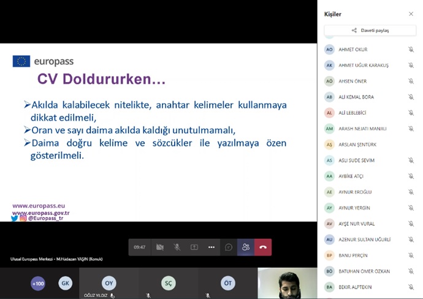Select participant BANU PERÇİN
The image size is (423, 299).
click(369, 255)
